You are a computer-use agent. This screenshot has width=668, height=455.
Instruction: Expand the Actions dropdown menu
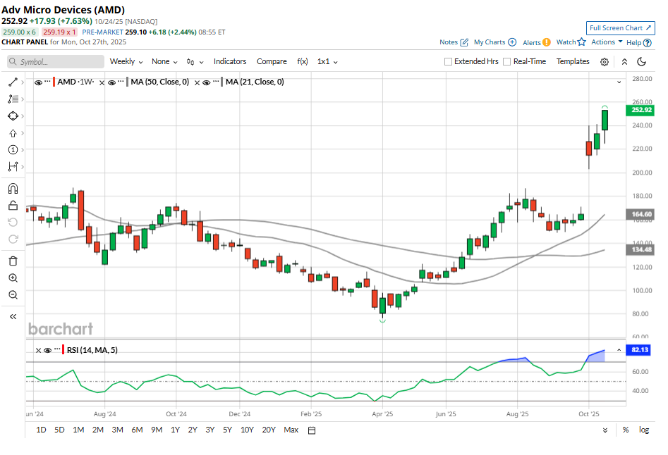(606, 42)
